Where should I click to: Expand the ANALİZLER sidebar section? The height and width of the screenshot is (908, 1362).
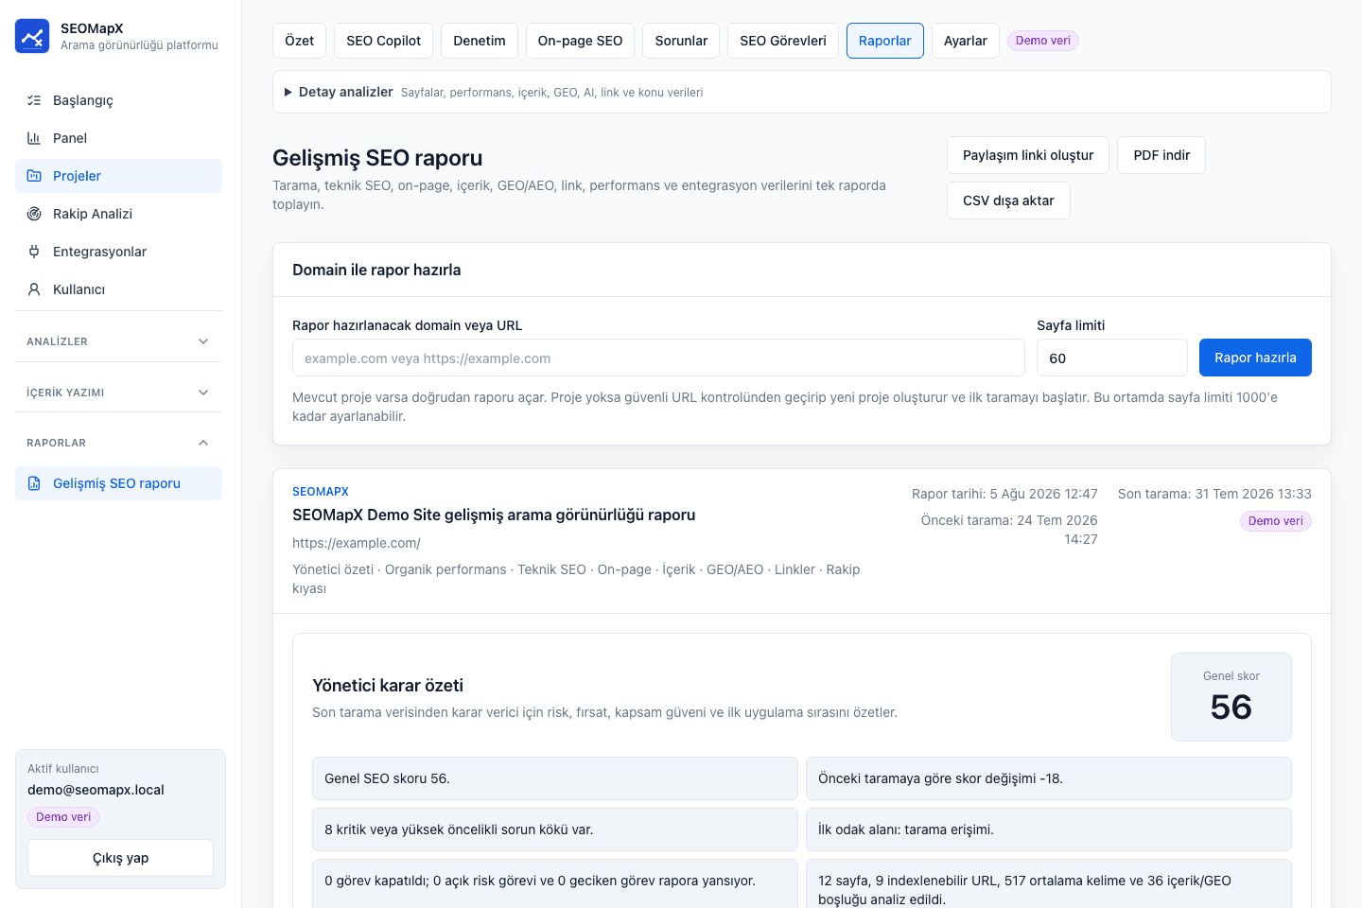click(x=118, y=341)
